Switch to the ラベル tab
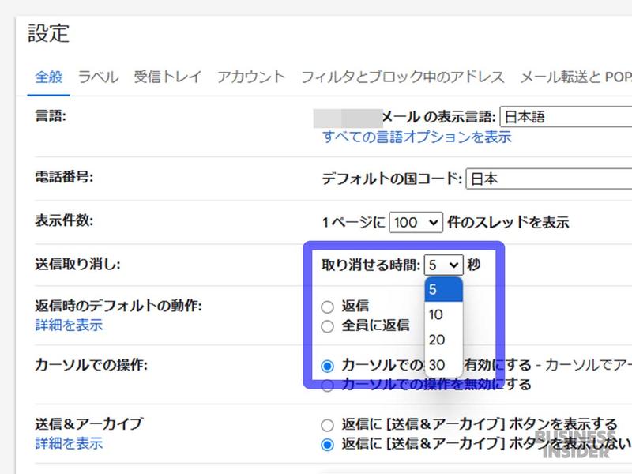Screen dimensions: 632x474 pos(98,77)
